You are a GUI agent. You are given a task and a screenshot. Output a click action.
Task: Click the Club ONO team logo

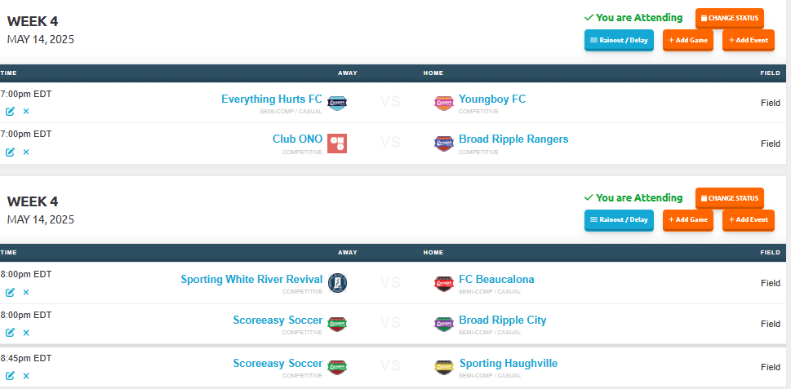click(337, 143)
